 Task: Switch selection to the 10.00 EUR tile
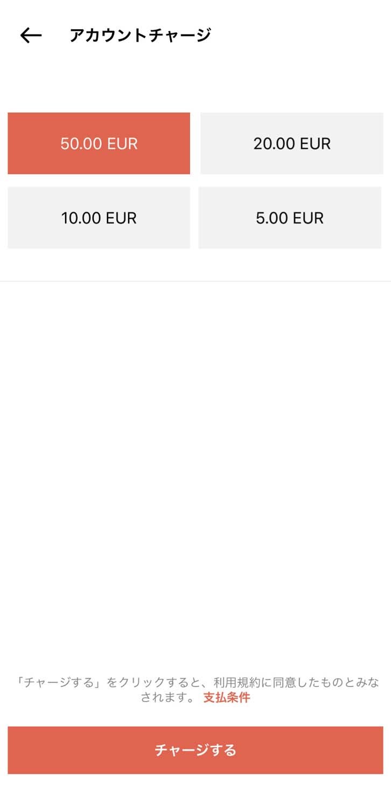point(99,218)
